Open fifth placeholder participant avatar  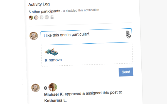(x=52, y=17)
